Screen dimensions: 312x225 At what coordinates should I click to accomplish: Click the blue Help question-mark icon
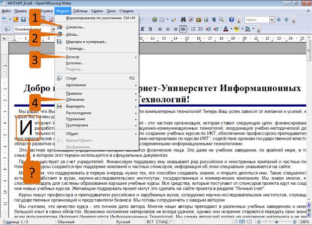click(231, 20)
